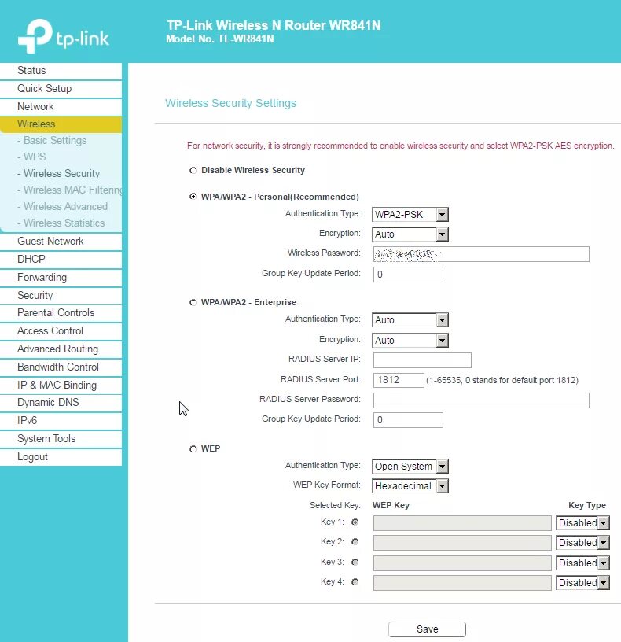
Task: Open System Tools menu
Action: pos(61,439)
